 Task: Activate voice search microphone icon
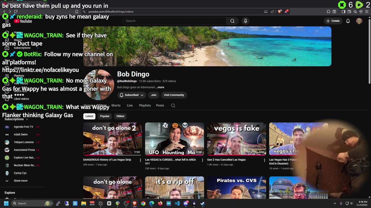[245, 21]
